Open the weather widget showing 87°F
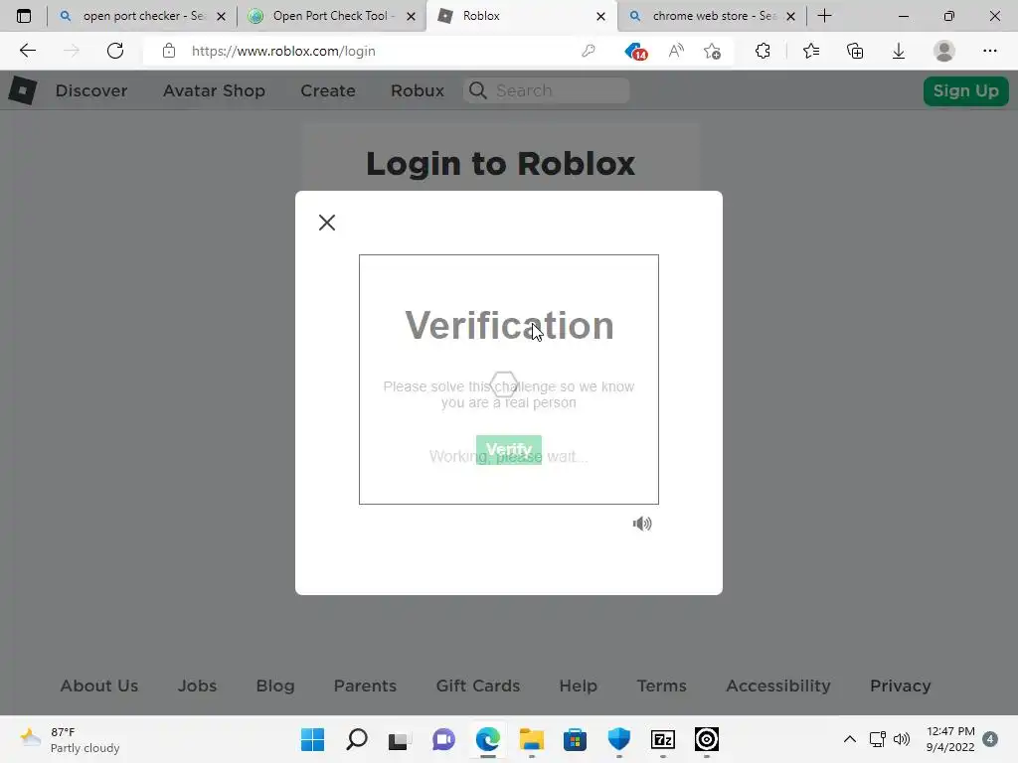 69,739
